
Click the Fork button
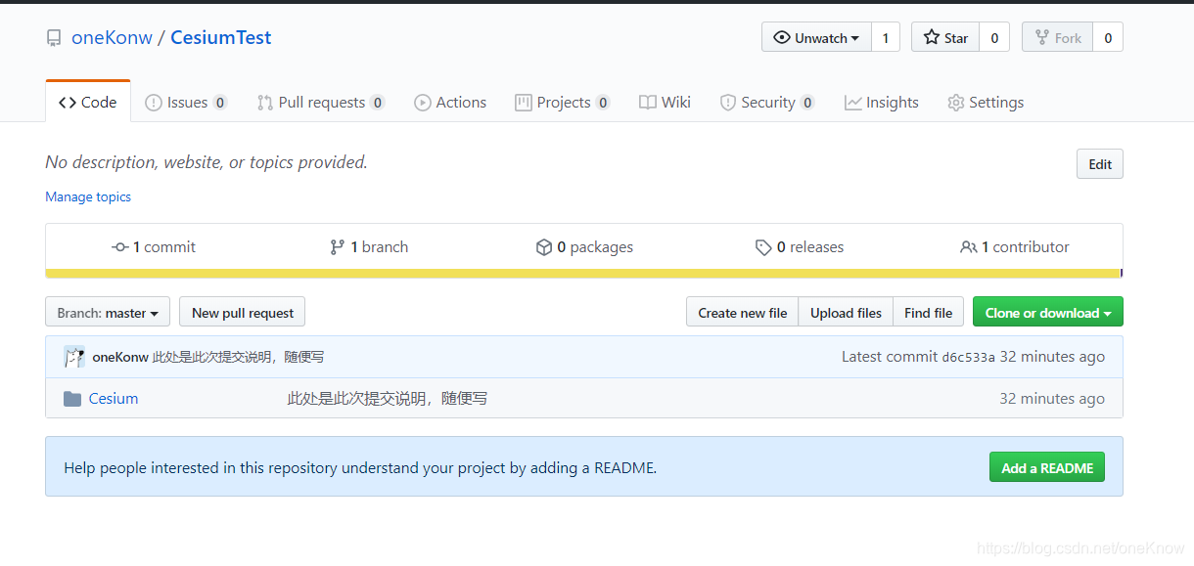tap(1058, 37)
